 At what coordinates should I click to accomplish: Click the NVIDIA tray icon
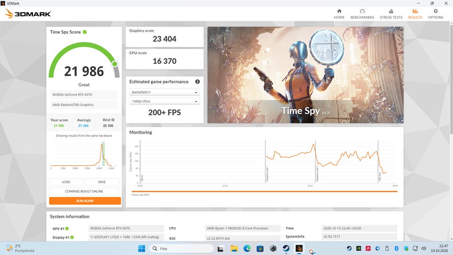tap(359, 248)
